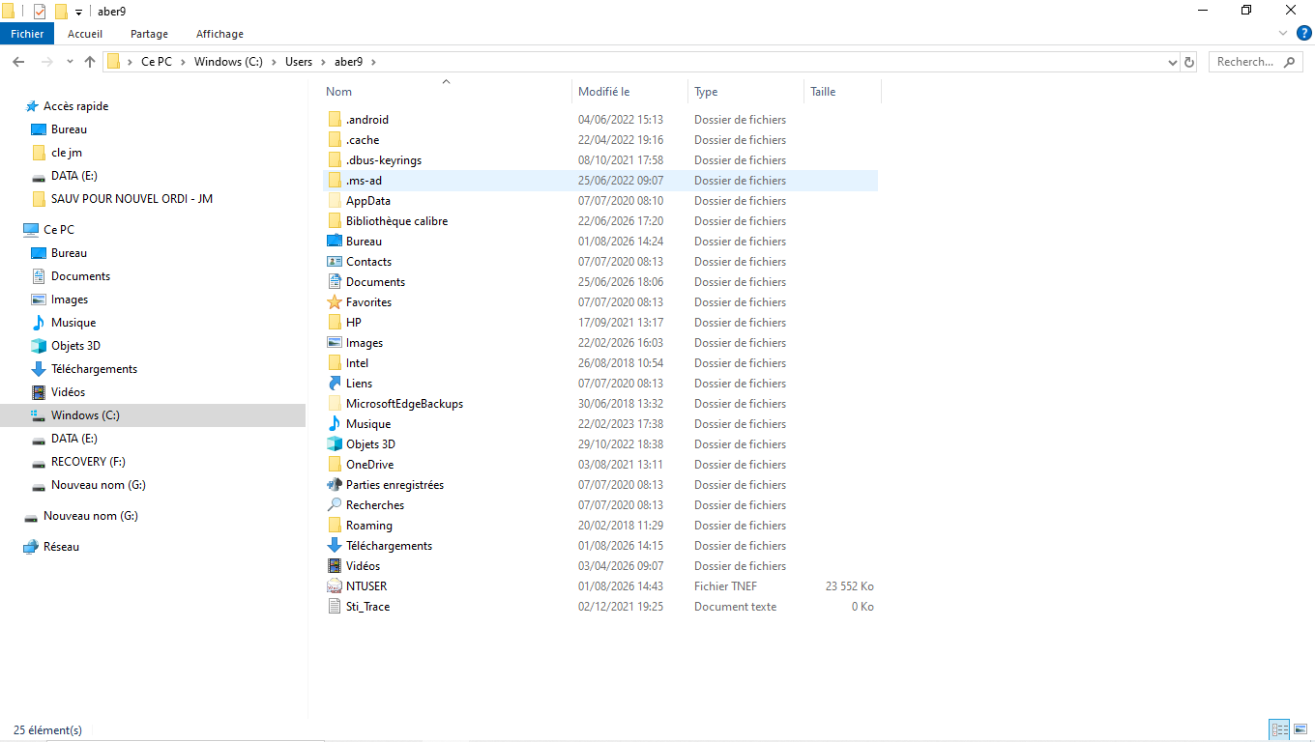Image resolution: width=1315 pixels, height=742 pixels.
Task: Select the Favorites star icon
Action: pyautogui.click(x=335, y=302)
